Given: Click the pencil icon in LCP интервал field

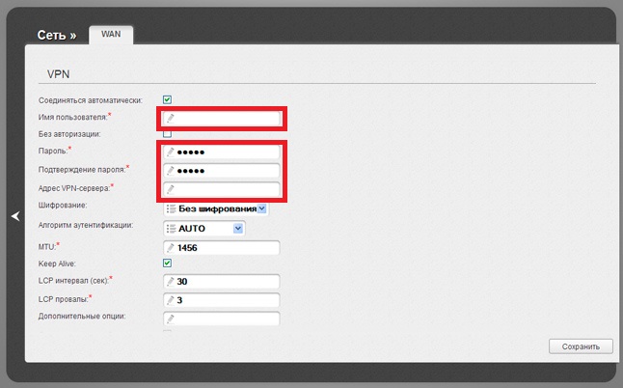Looking at the screenshot, I should [171, 281].
